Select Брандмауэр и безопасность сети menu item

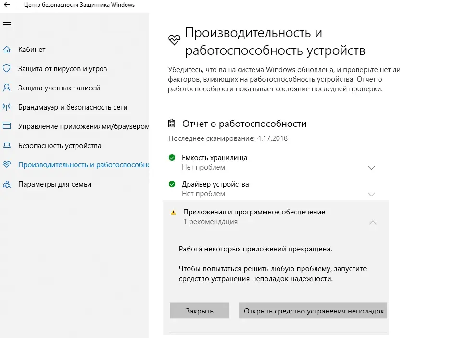73,107
